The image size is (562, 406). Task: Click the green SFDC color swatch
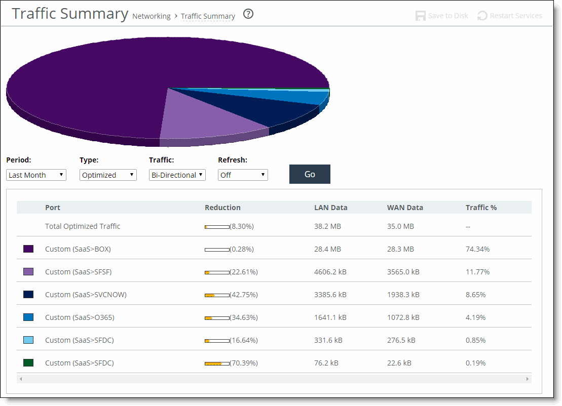pyautogui.click(x=28, y=363)
